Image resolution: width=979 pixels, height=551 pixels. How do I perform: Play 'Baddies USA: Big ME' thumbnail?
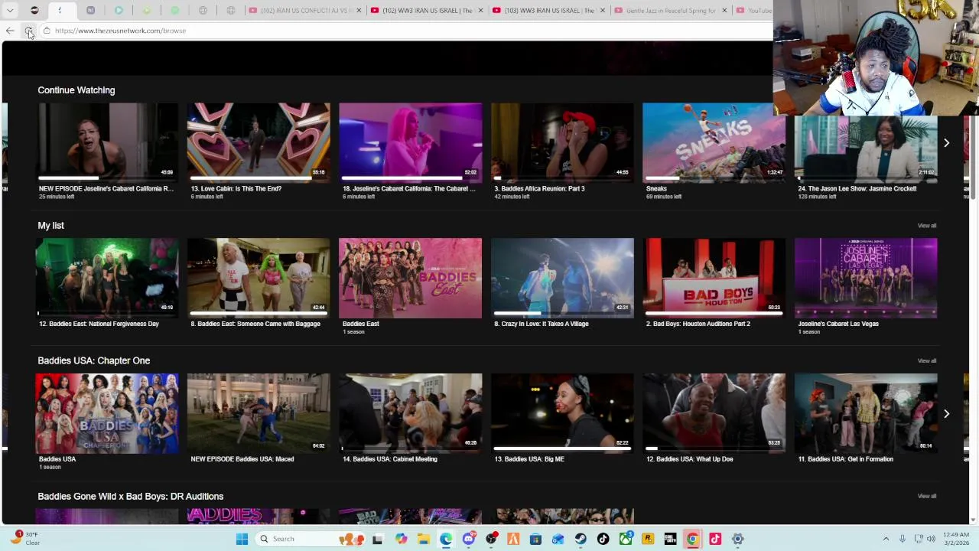coord(562,413)
